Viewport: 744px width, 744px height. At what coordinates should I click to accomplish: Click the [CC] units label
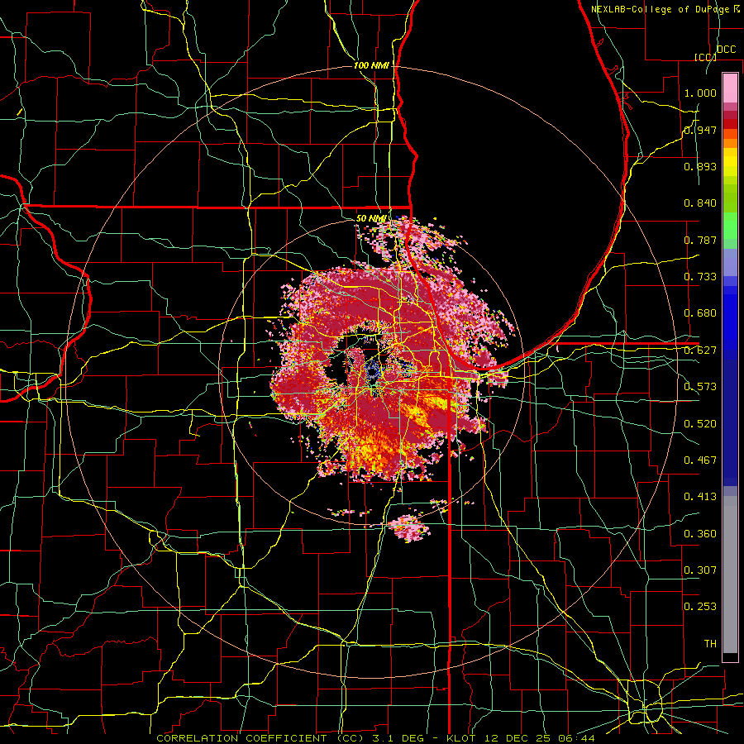[x=706, y=57]
